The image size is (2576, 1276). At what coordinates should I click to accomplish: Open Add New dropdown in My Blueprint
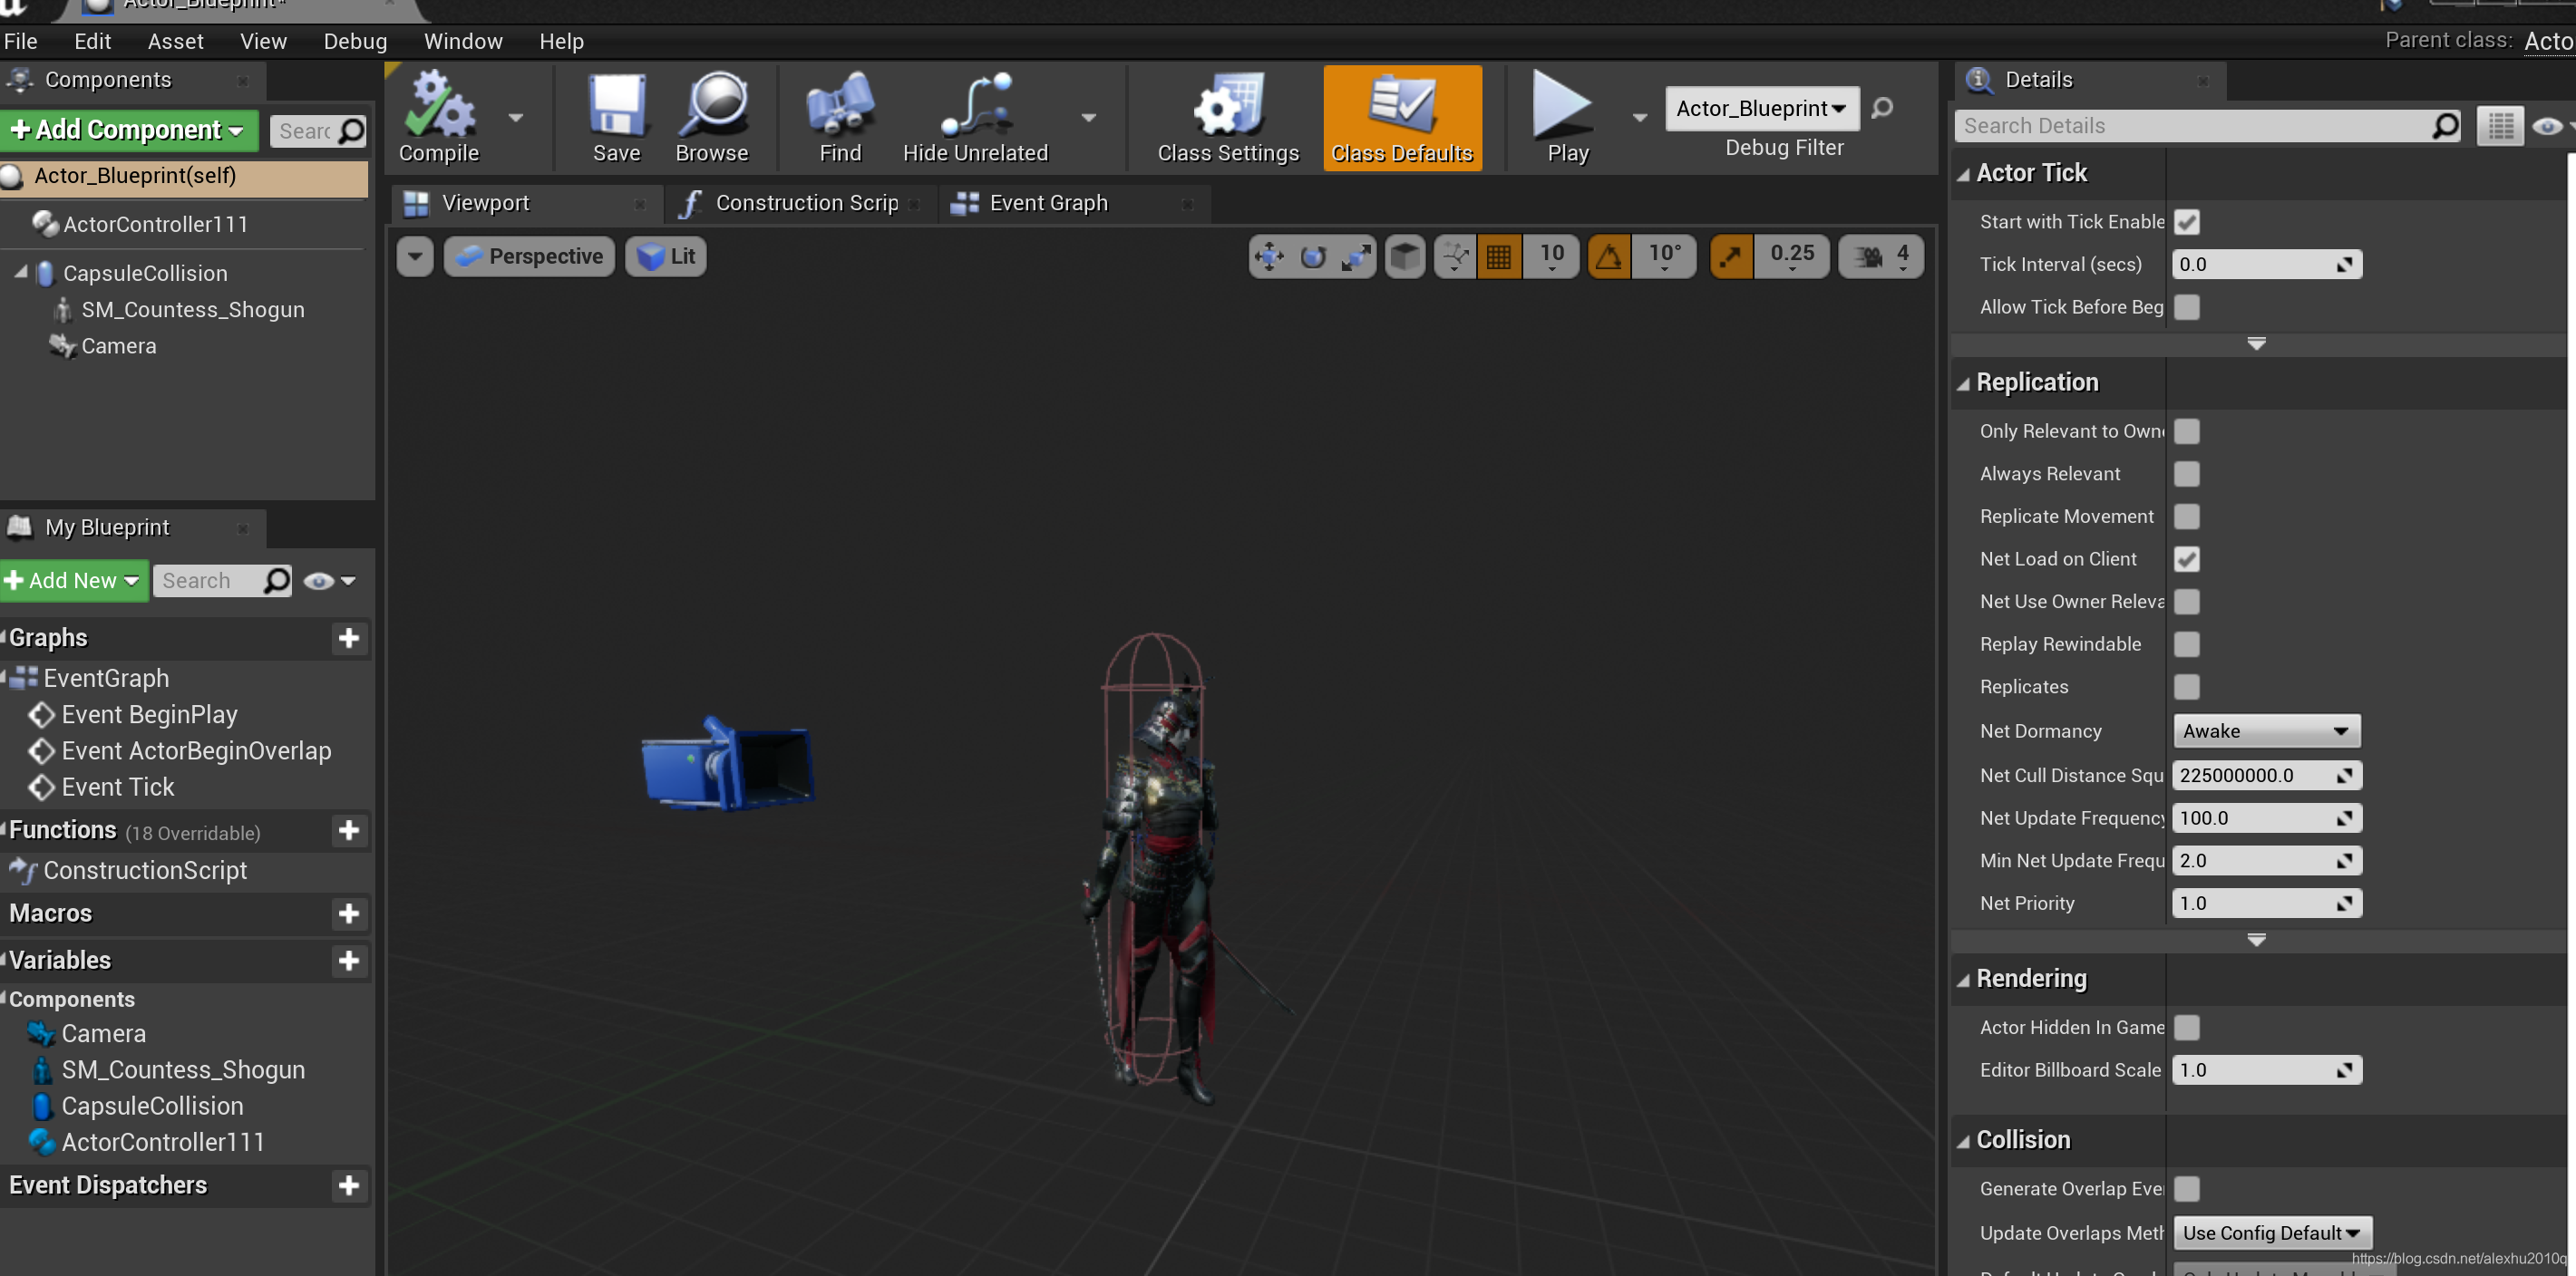[74, 582]
